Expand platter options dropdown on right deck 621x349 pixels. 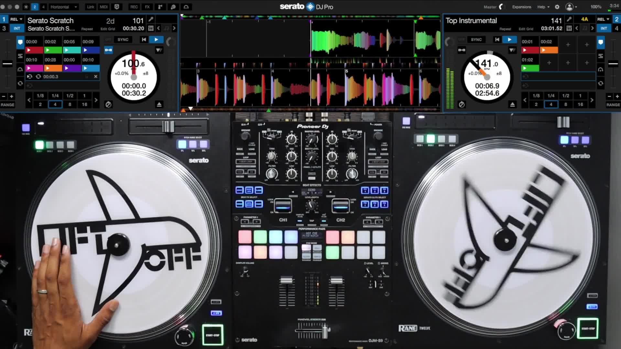pos(512,50)
